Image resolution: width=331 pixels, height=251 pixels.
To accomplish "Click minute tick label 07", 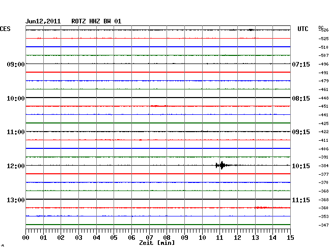I will click(149, 237).
